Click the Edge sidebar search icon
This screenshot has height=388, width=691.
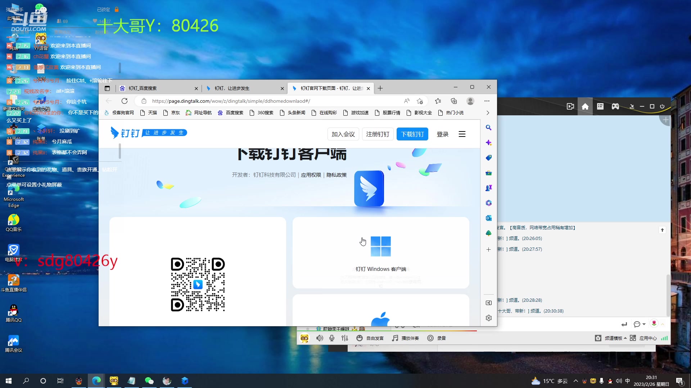488,128
